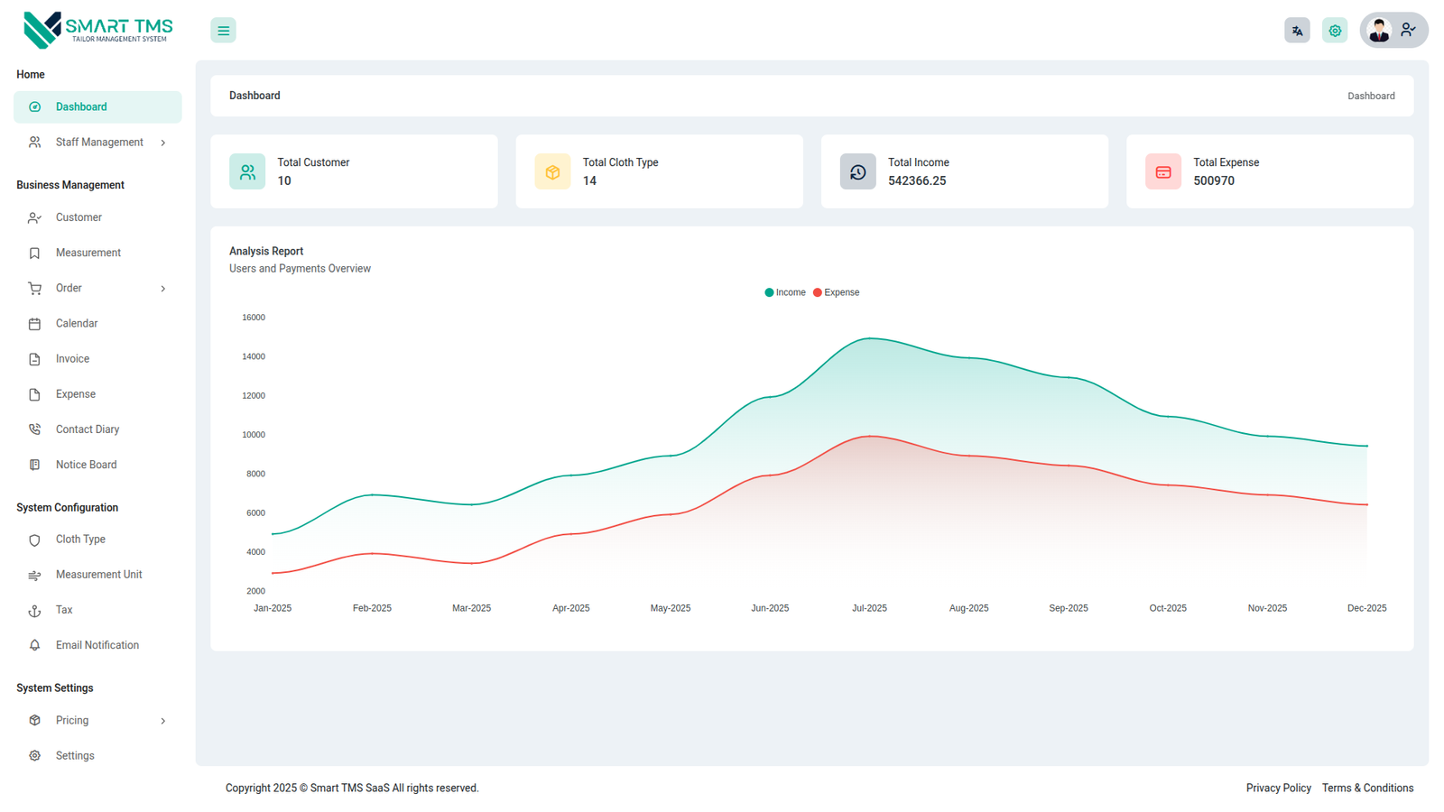Click the Tax anchor icon in sidebar
This screenshot has width=1444, height=812.
click(x=34, y=611)
